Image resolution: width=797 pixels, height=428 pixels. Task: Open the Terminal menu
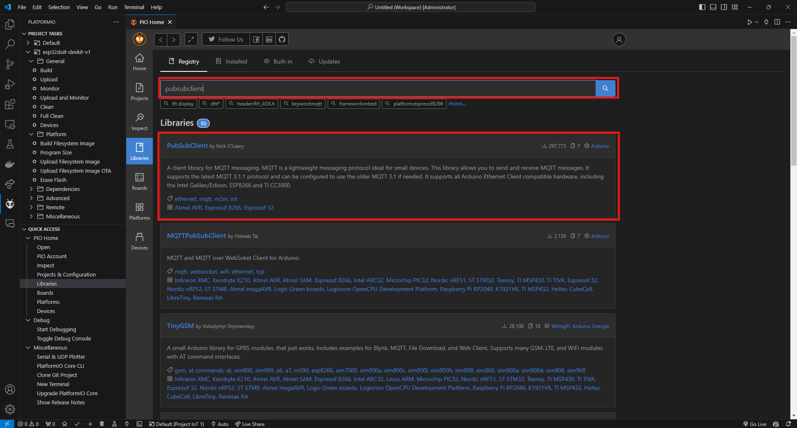pyautogui.click(x=134, y=7)
